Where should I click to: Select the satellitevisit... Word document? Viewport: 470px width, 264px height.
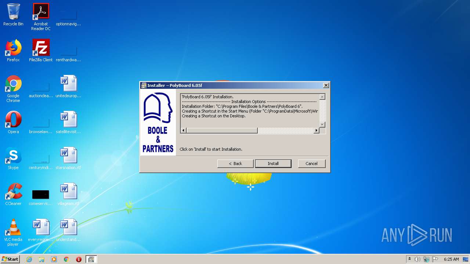(x=68, y=123)
